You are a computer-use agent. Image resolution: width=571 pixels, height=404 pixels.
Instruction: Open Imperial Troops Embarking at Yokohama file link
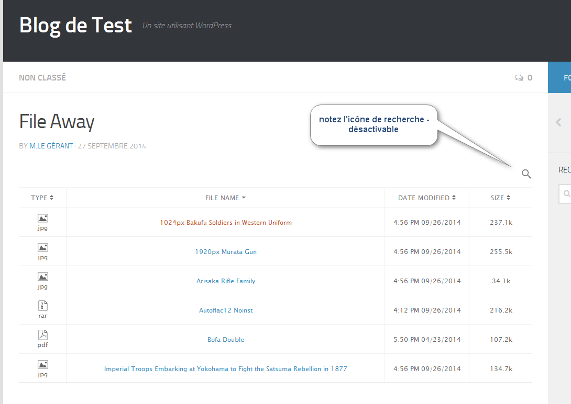pyautogui.click(x=226, y=369)
